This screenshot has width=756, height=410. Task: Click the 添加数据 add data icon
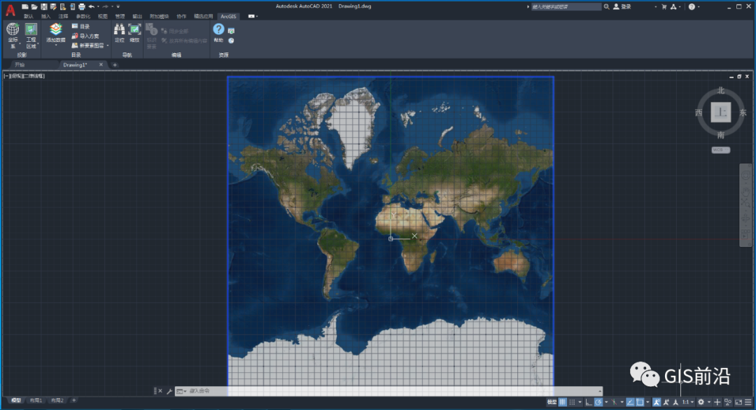tap(55, 30)
